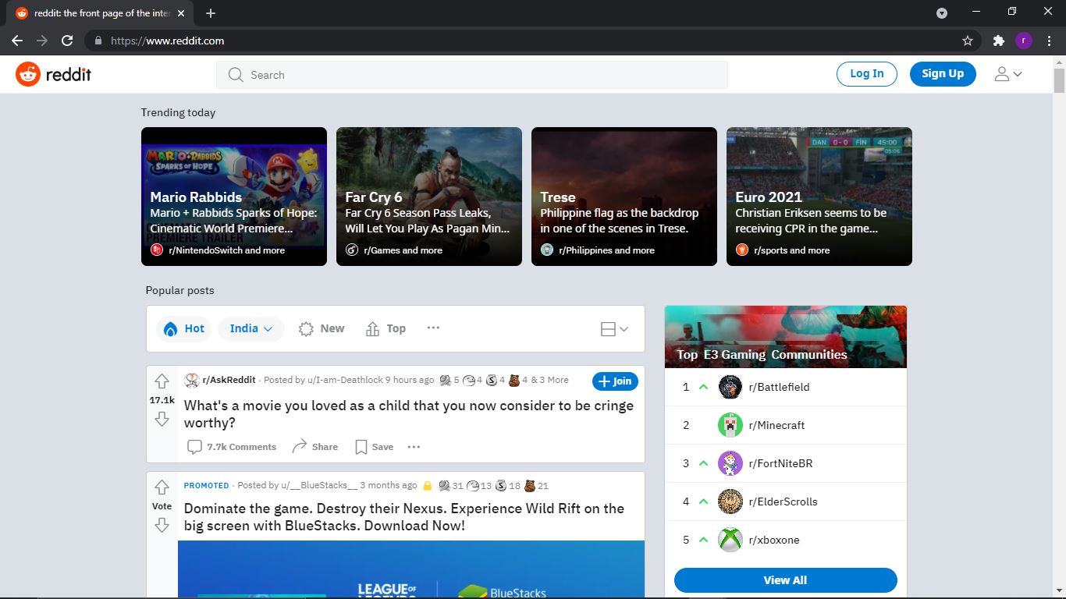The image size is (1066, 599).
Task: Open the movie cringe worthy post title
Action: (x=409, y=414)
